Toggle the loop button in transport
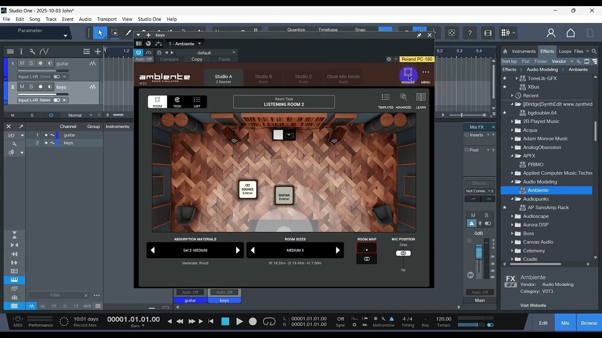The width and height of the screenshot is (602, 338). 269,322
